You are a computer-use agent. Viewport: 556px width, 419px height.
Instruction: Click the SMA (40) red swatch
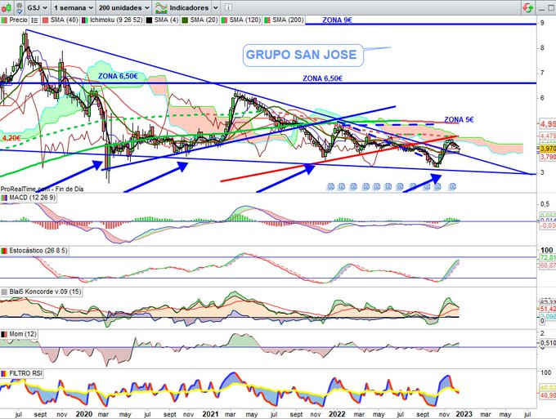[x=46, y=20]
